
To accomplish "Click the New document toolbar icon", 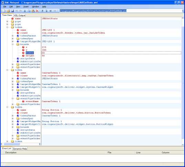I will (4, 11).
